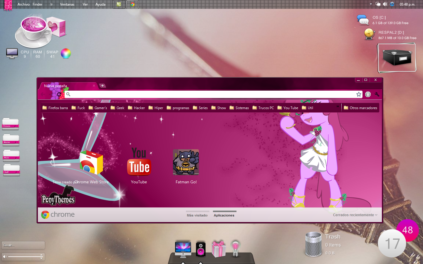Open the Music desktop folder

click(11, 155)
